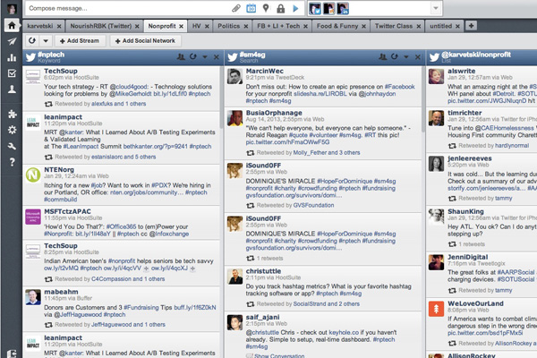Switch to the FB + LI + Tech tab

[x=278, y=26]
